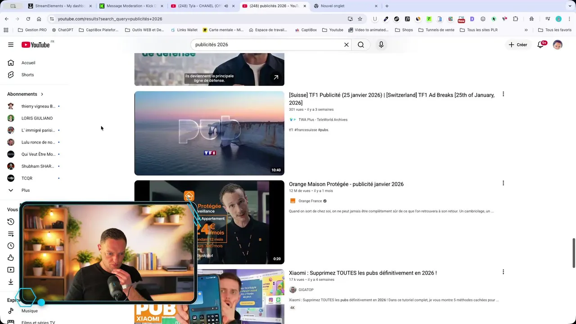This screenshot has width=576, height=324.
Task: Open the Extensions puzzle icon
Action: coord(516,19)
